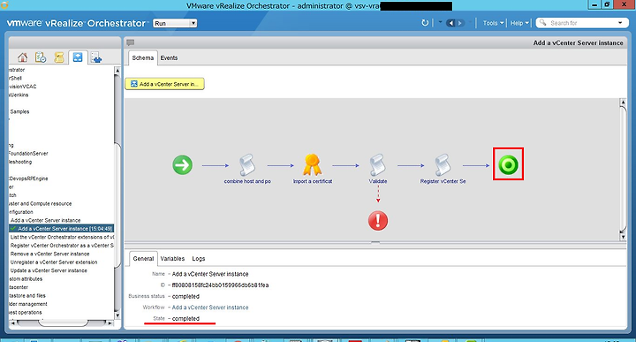The image size is (636, 342).
Task: Click the Name value 'Add a vCenter Server instance'
Action: (x=210, y=274)
